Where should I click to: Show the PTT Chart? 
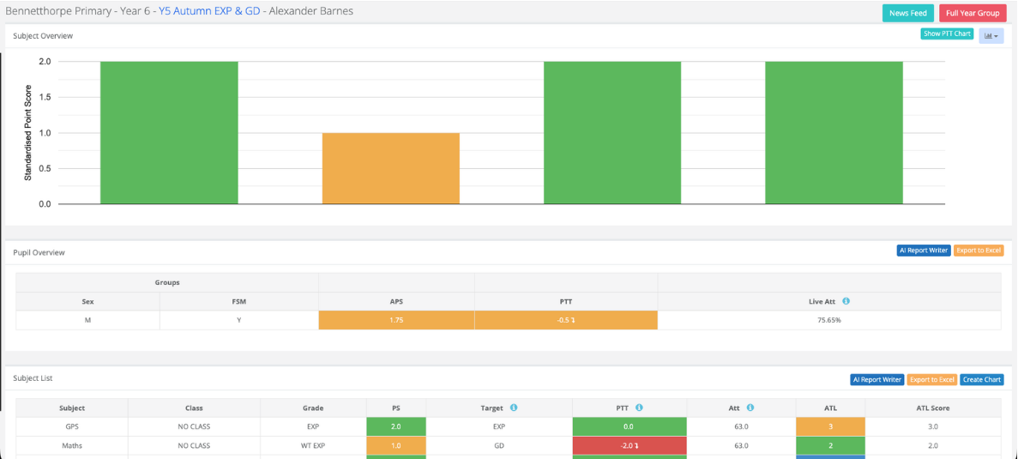click(x=947, y=33)
